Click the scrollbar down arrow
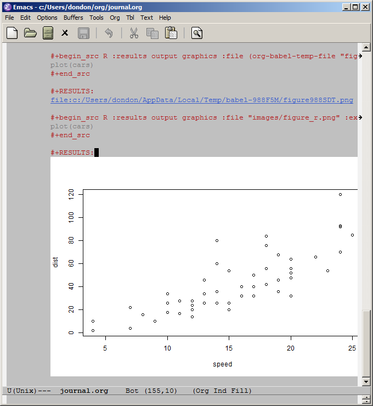 point(366,381)
